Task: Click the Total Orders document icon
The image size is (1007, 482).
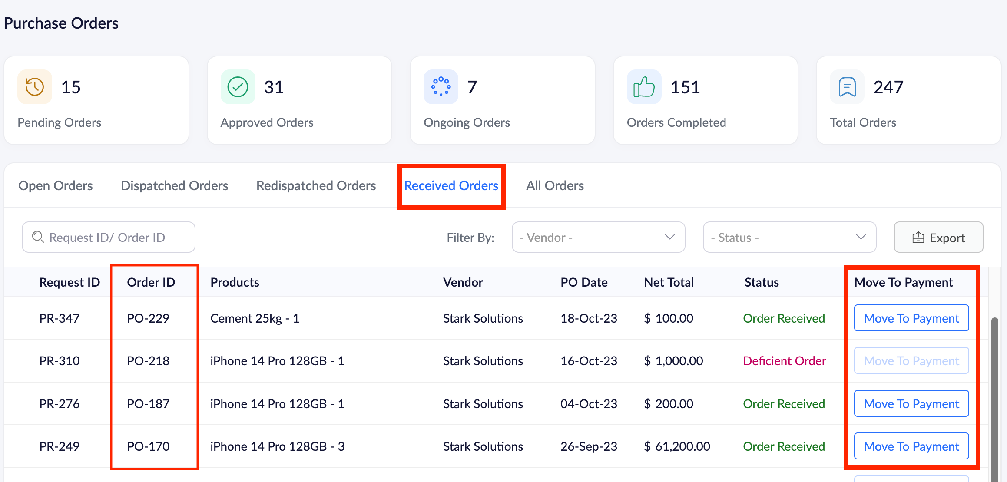Action: (x=847, y=87)
